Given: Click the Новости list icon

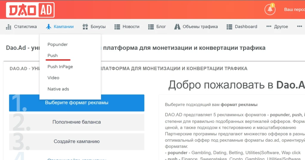Looking at the screenshot, I should pyautogui.click(x=117, y=27).
